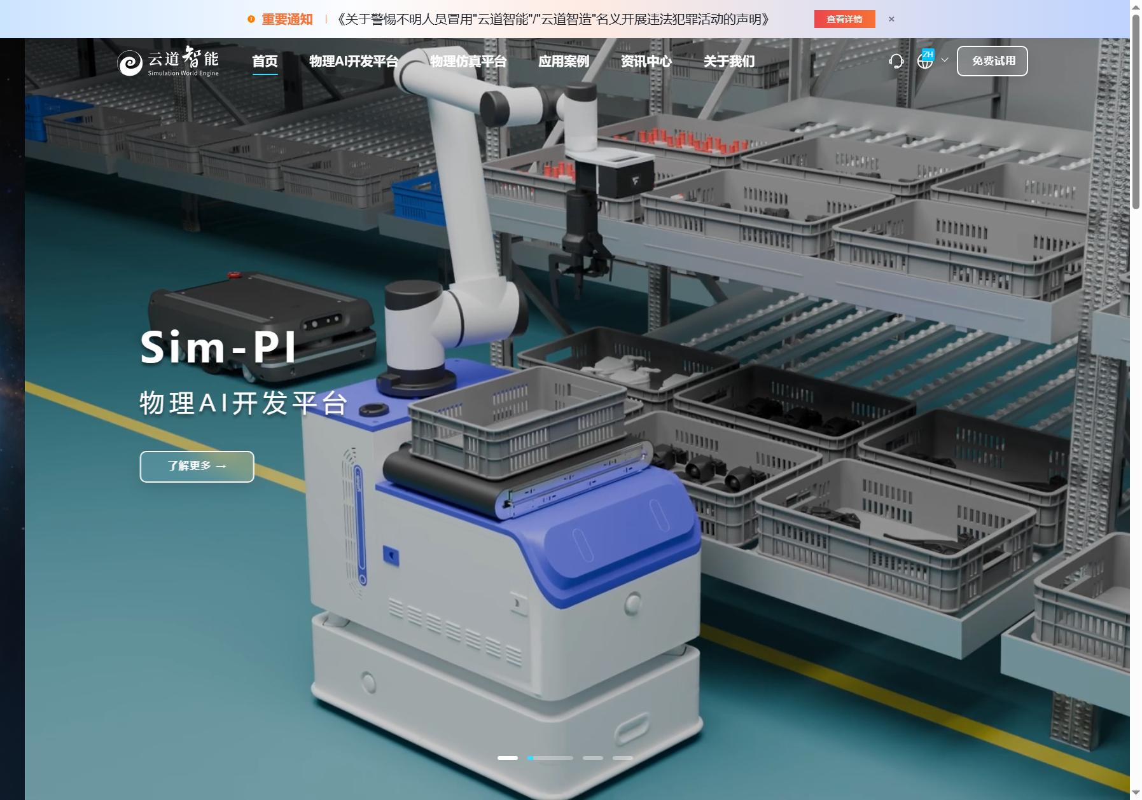Click the orange 重要通知 alert icon
The image size is (1142, 800).
251,19
